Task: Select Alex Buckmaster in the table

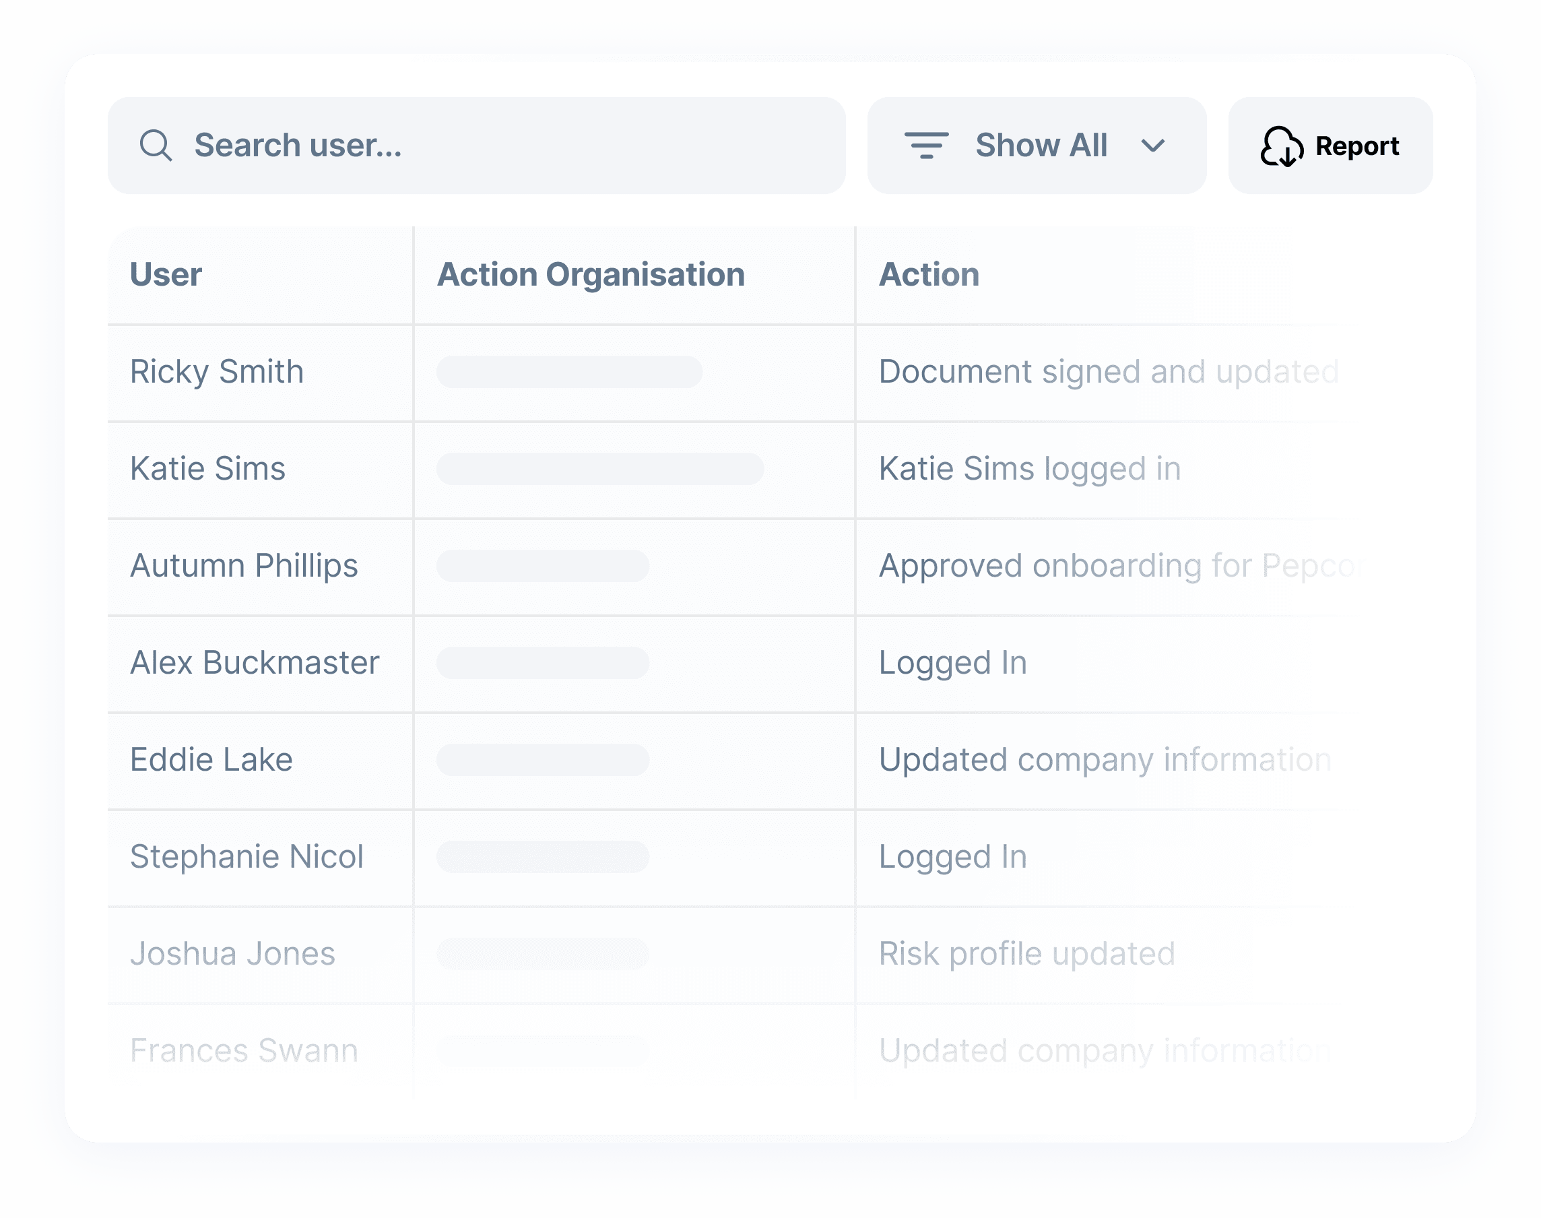Action: [255, 662]
